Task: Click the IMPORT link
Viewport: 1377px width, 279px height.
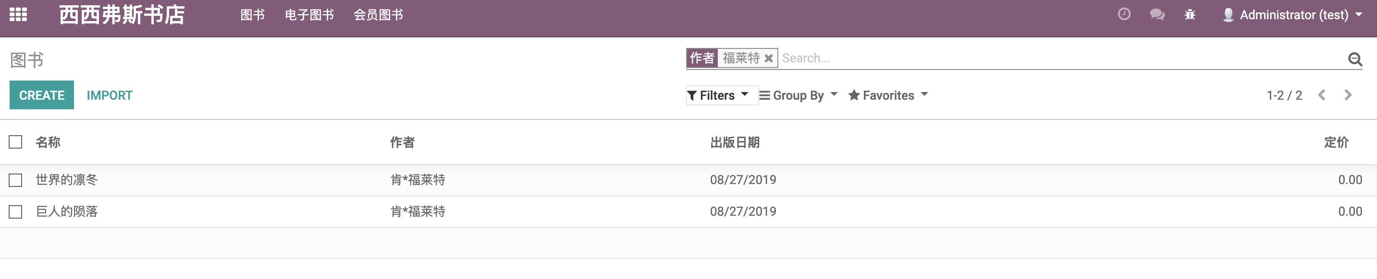Action: pos(109,95)
